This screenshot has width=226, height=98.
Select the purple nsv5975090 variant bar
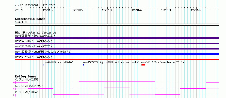117,49
